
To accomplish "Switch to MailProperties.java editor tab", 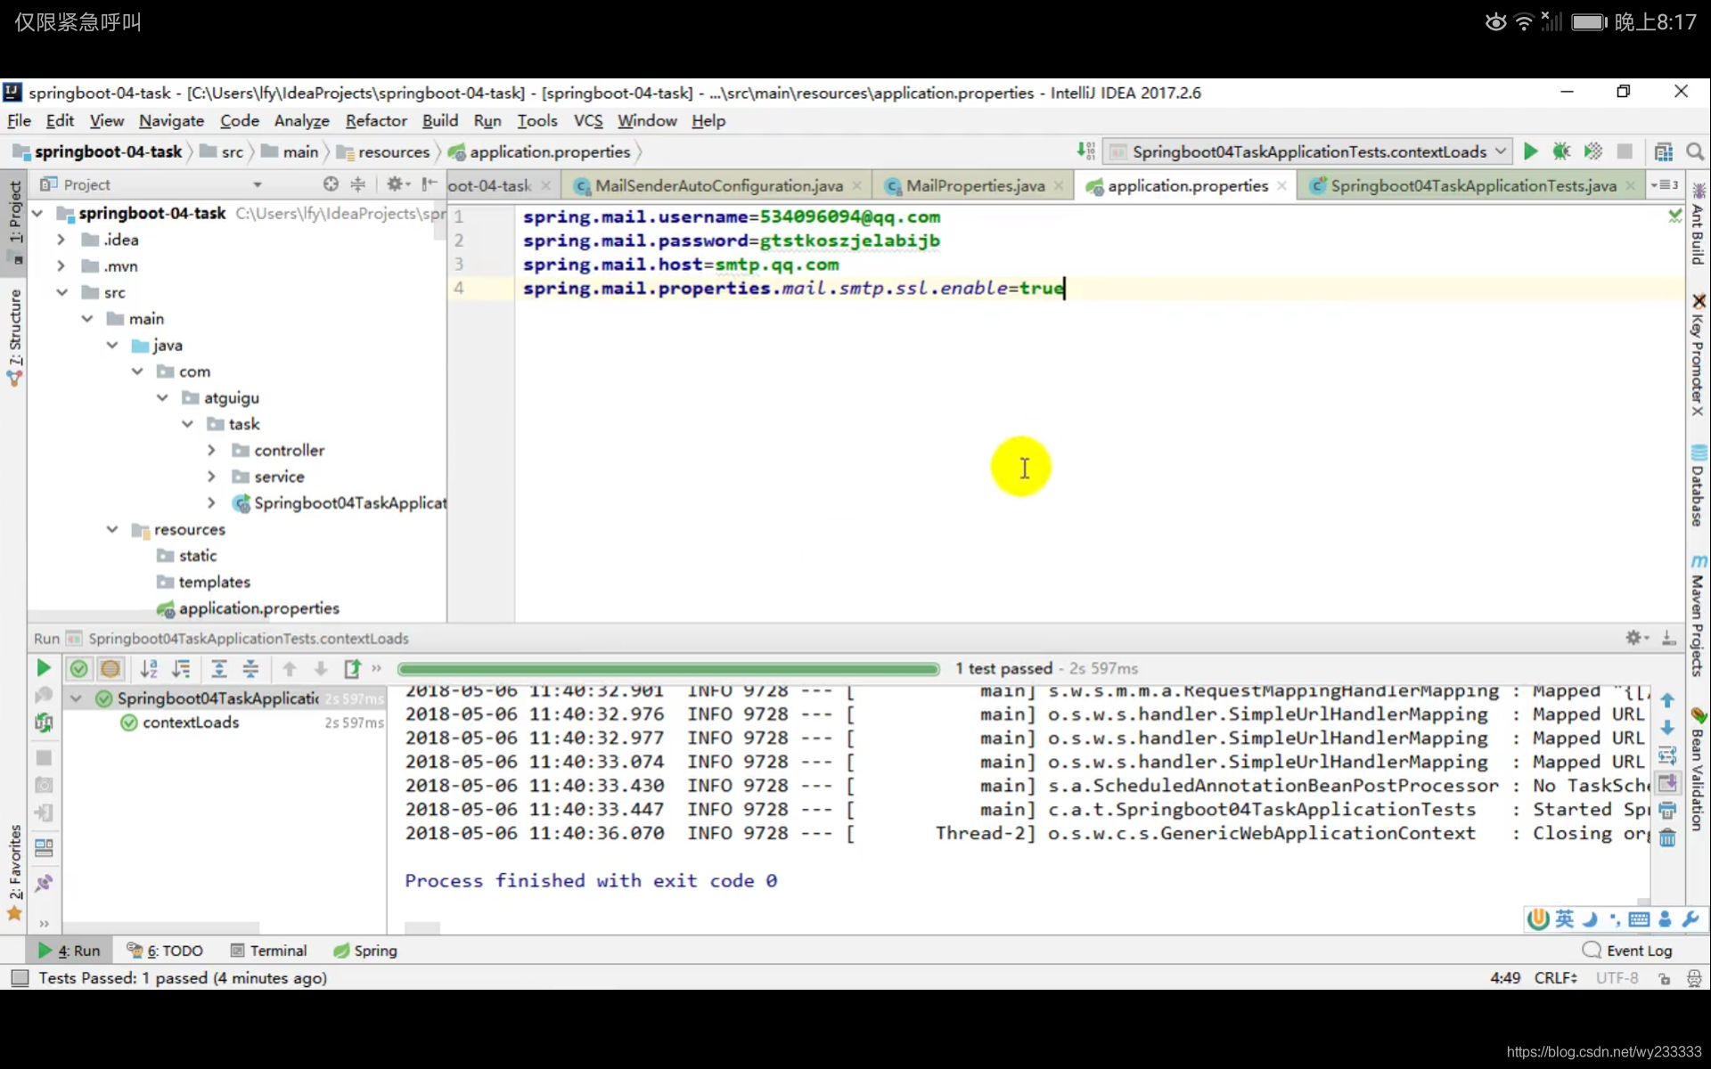I will click(x=974, y=185).
